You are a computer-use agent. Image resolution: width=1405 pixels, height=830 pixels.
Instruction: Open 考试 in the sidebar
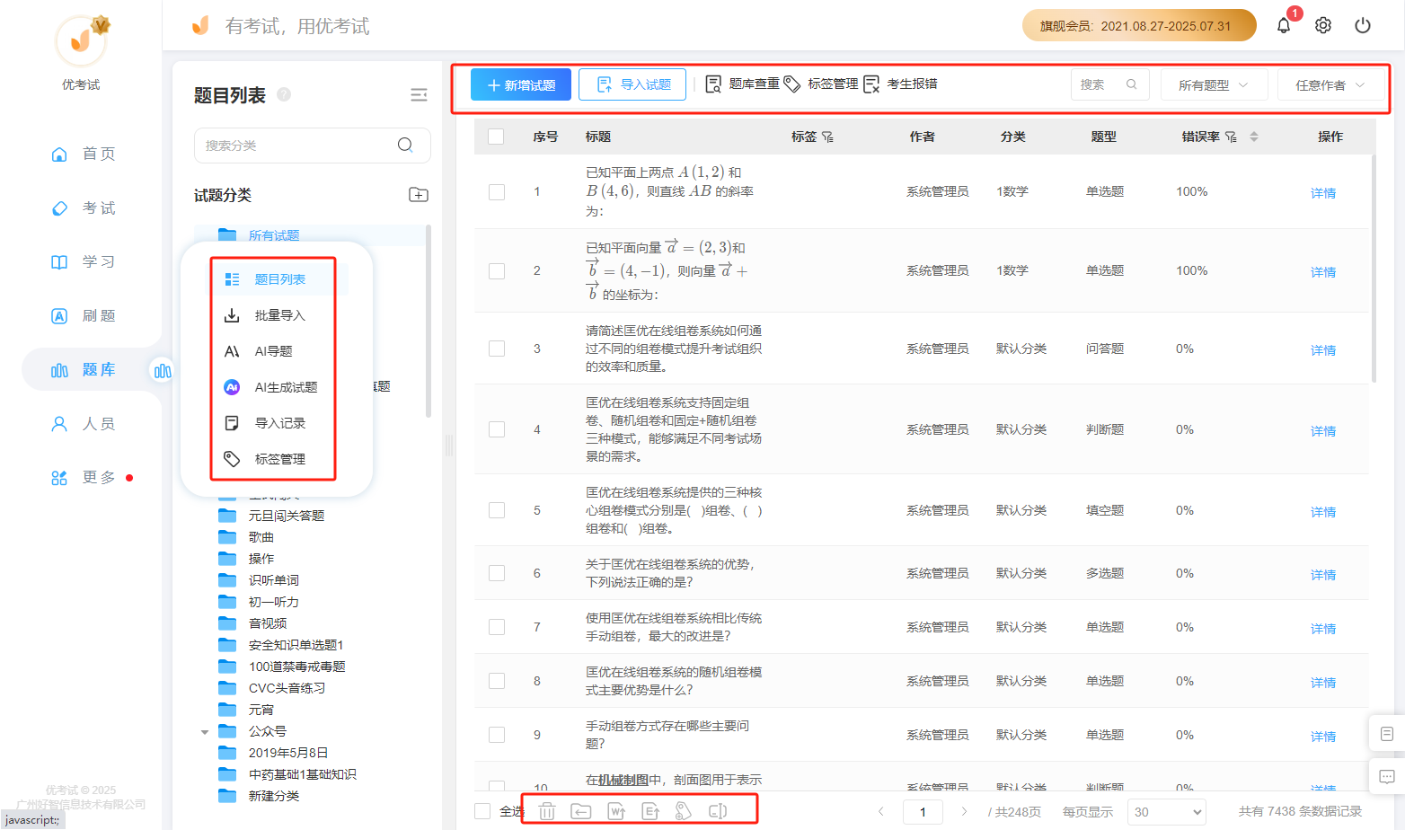point(83,207)
